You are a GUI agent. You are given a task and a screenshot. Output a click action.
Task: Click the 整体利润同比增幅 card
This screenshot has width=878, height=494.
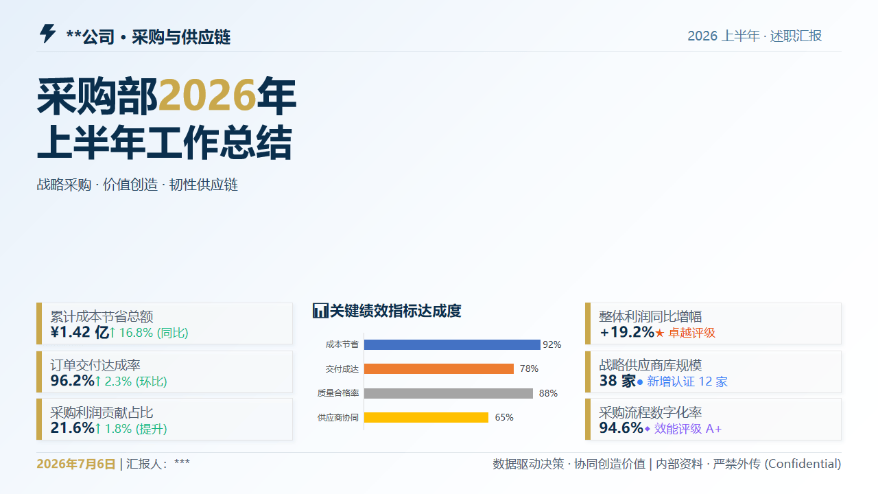coord(713,324)
